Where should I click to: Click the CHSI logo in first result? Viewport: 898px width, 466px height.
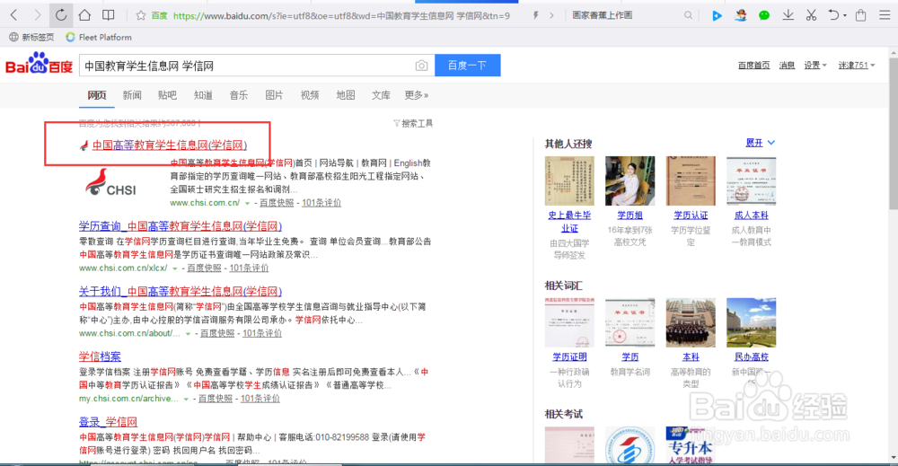tap(111, 182)
